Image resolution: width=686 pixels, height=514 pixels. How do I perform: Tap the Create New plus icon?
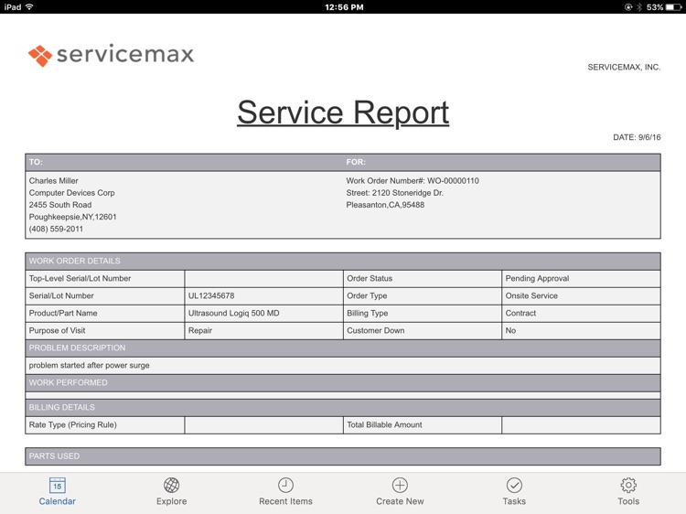[400, 485]
